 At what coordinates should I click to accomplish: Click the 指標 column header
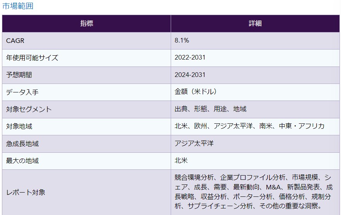click(87, 24)
